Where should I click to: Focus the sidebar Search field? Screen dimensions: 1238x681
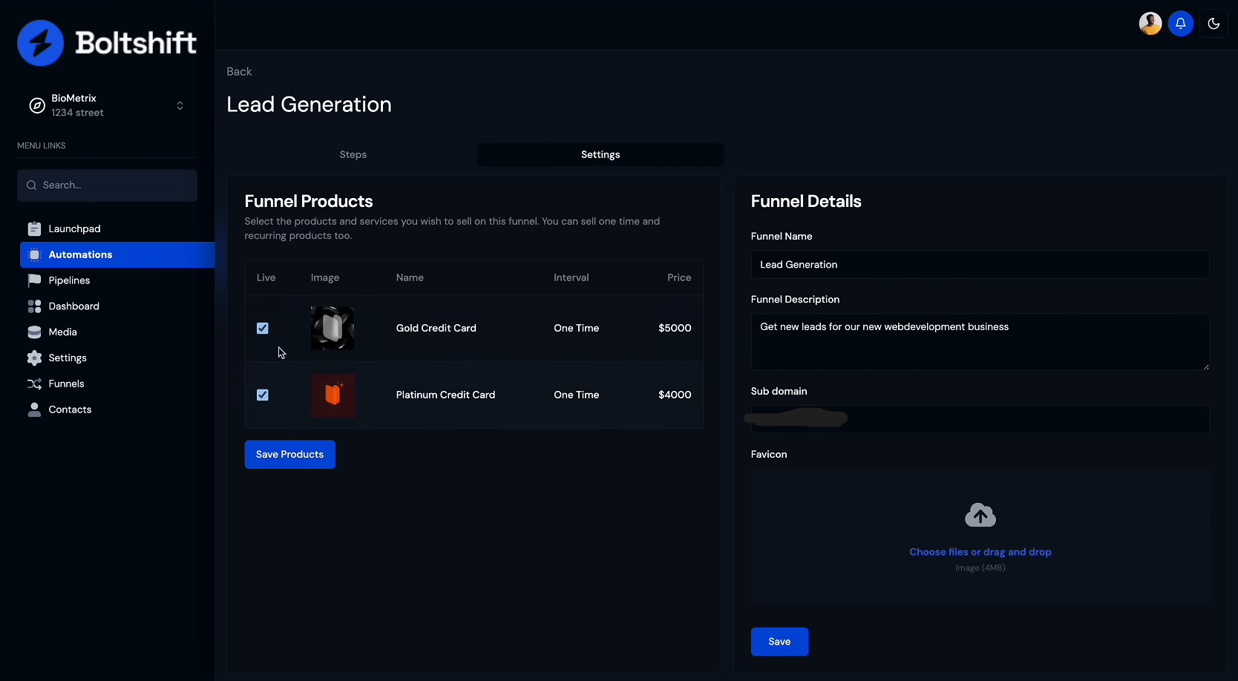click(107, 185)
